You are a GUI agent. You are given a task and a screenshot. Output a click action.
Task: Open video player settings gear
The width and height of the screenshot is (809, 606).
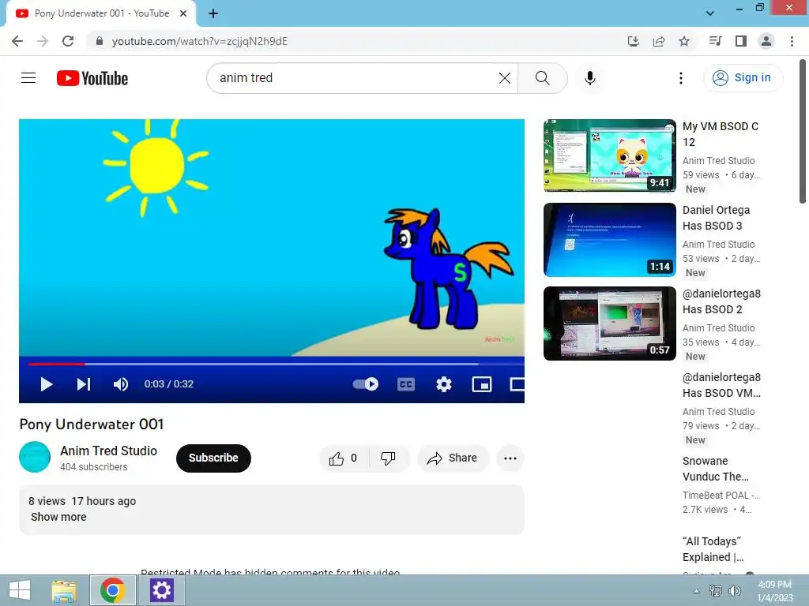click(444, 384)
